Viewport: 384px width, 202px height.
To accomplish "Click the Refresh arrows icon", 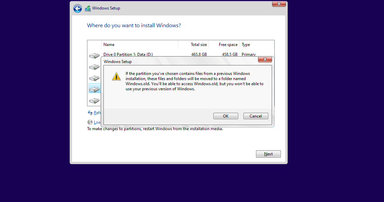I will (x=90, y=113).
